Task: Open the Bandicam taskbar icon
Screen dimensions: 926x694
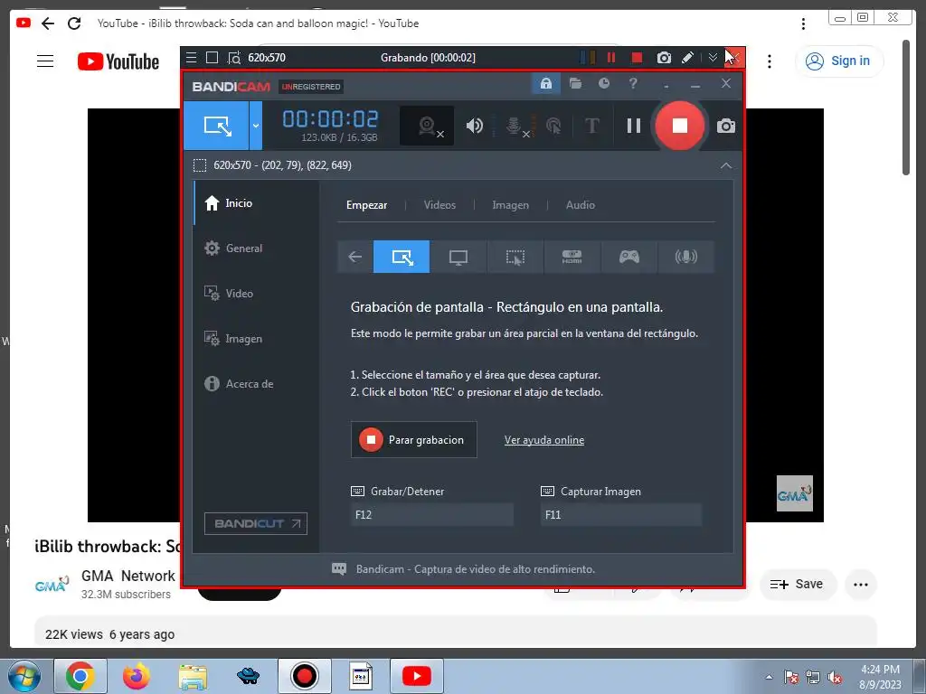Action: [x=304, y=676]
